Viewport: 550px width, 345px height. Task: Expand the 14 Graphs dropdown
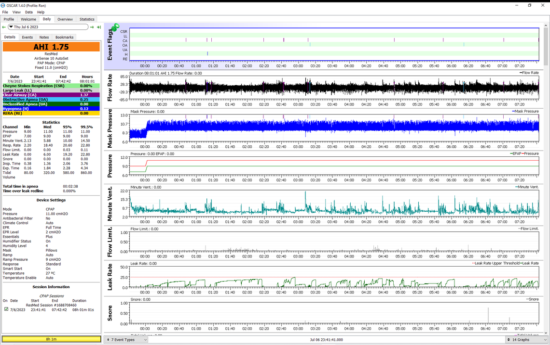pos(527,340)
